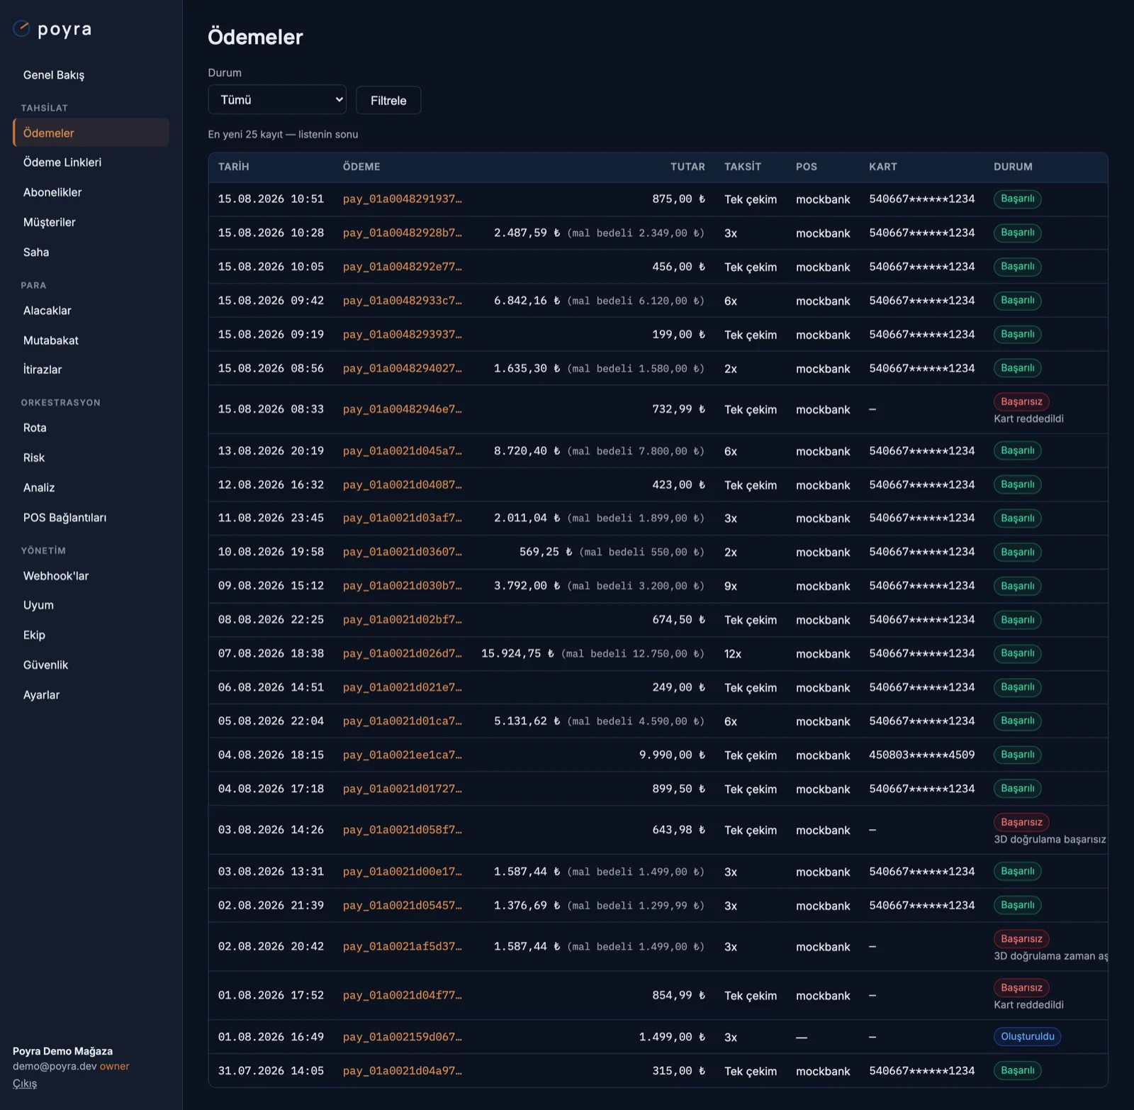The width and height of the screenshot is (1134, 1110).
Task: Open Ayarlar settings page
Action: tap(42, 695)
